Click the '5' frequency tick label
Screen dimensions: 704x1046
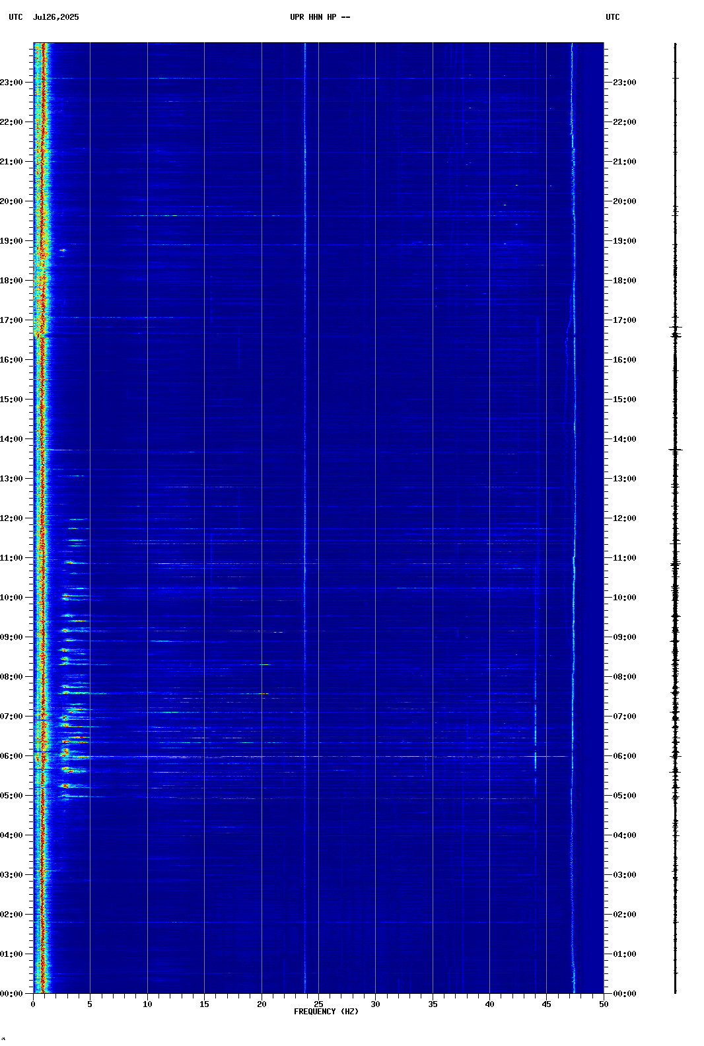tap(90, 1004)
